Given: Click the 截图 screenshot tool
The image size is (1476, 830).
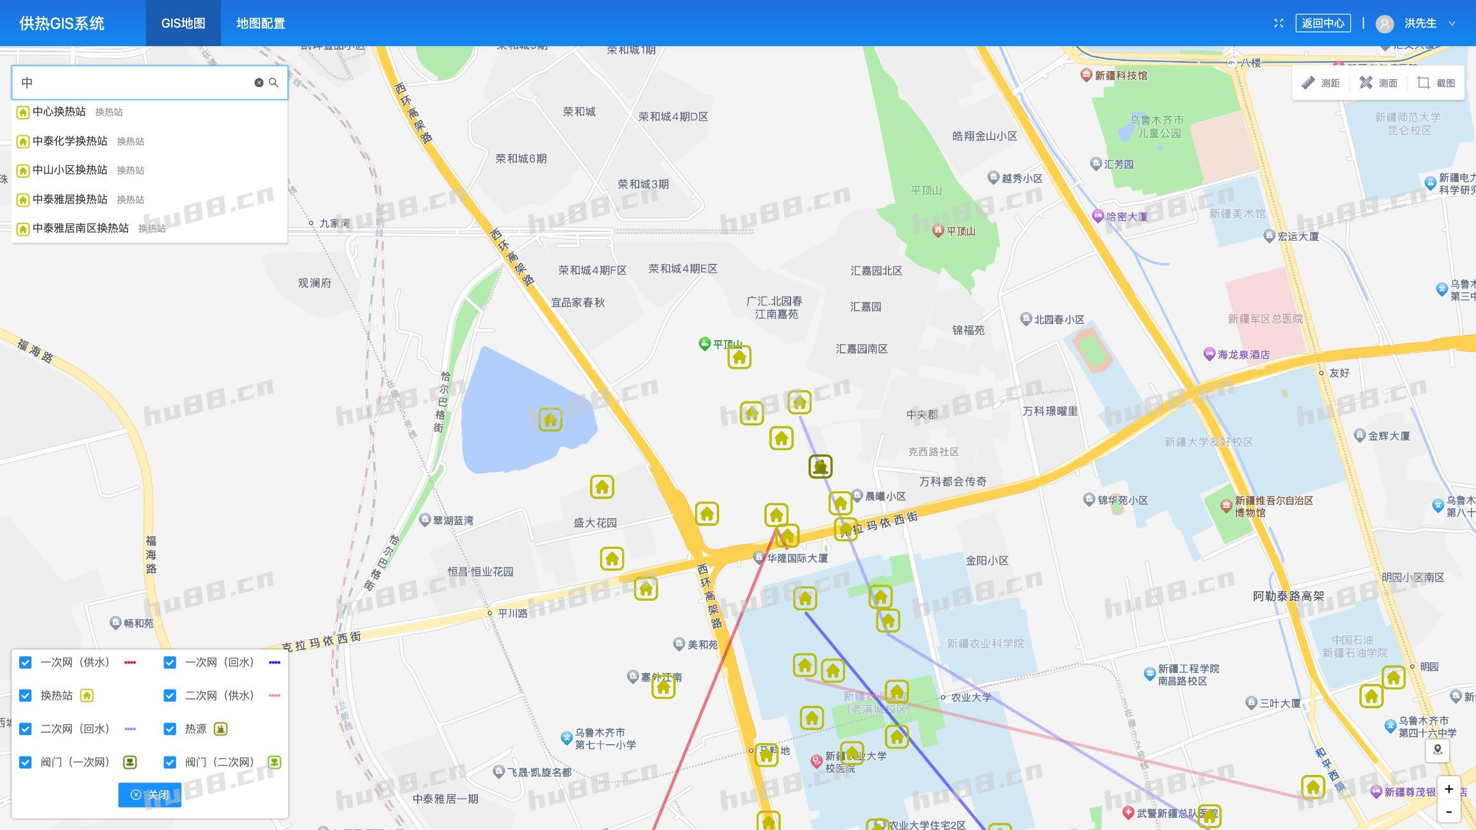Looking at the screenshot, I should click(x=1436, y=83).
